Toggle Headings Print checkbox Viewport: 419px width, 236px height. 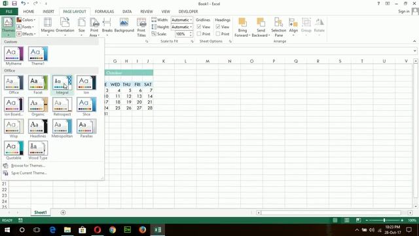(218, 33)
